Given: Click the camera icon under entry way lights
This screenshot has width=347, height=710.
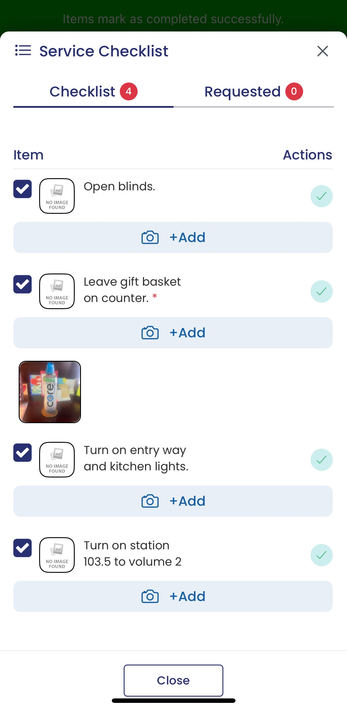Looking at the screenshot, I should click(x=150, y=501).
